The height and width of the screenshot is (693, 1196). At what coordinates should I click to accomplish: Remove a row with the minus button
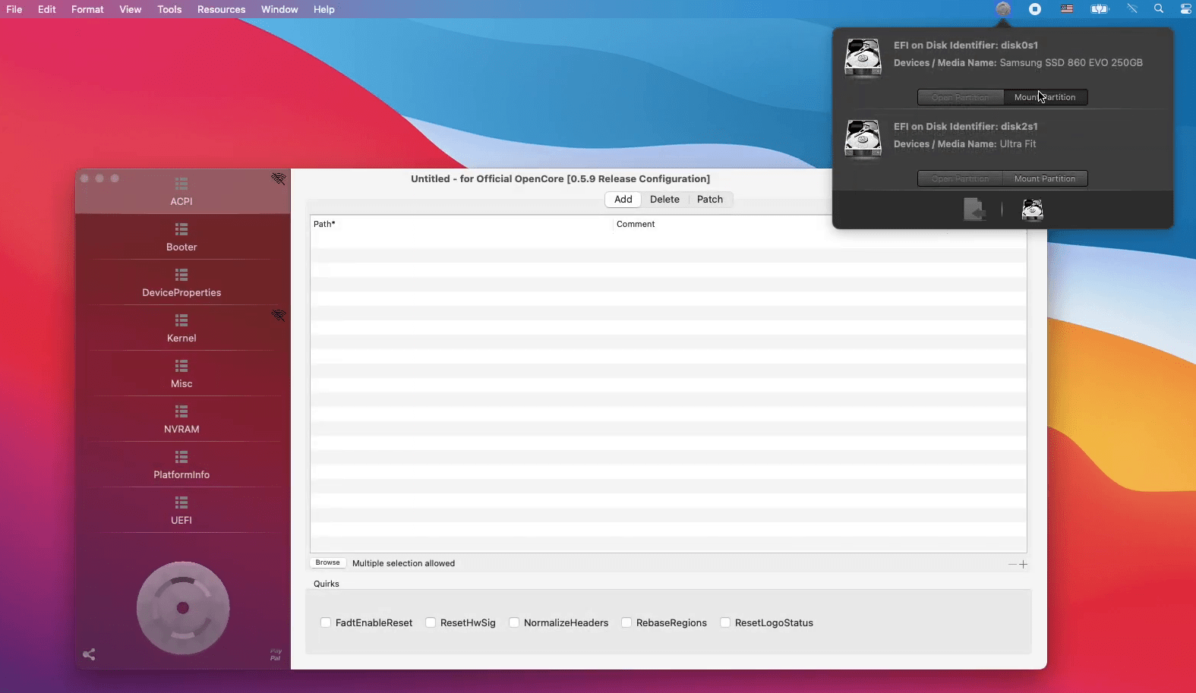coord(1012,564)
